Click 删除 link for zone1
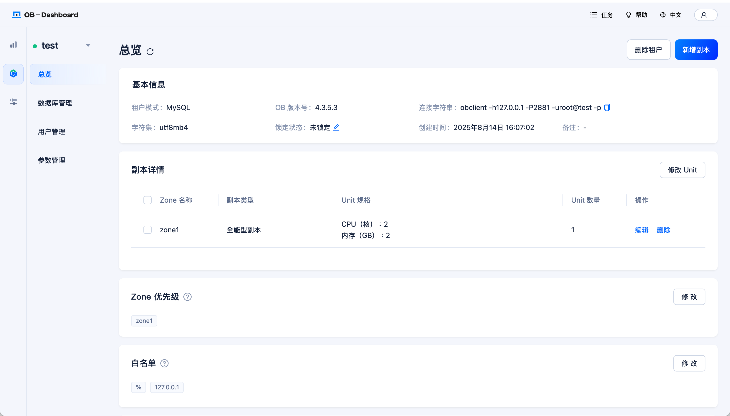The width and height of the screenshot is (730, 416). click(x=664, y=230)
